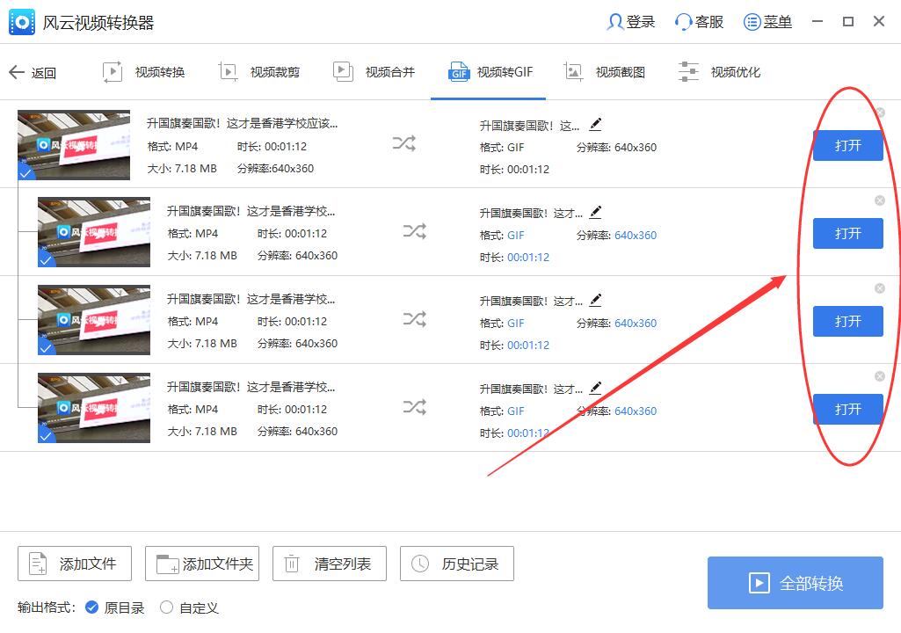901x633 pixels.
Task: Go back with the 返回 arrow
Action: [33, 72]
